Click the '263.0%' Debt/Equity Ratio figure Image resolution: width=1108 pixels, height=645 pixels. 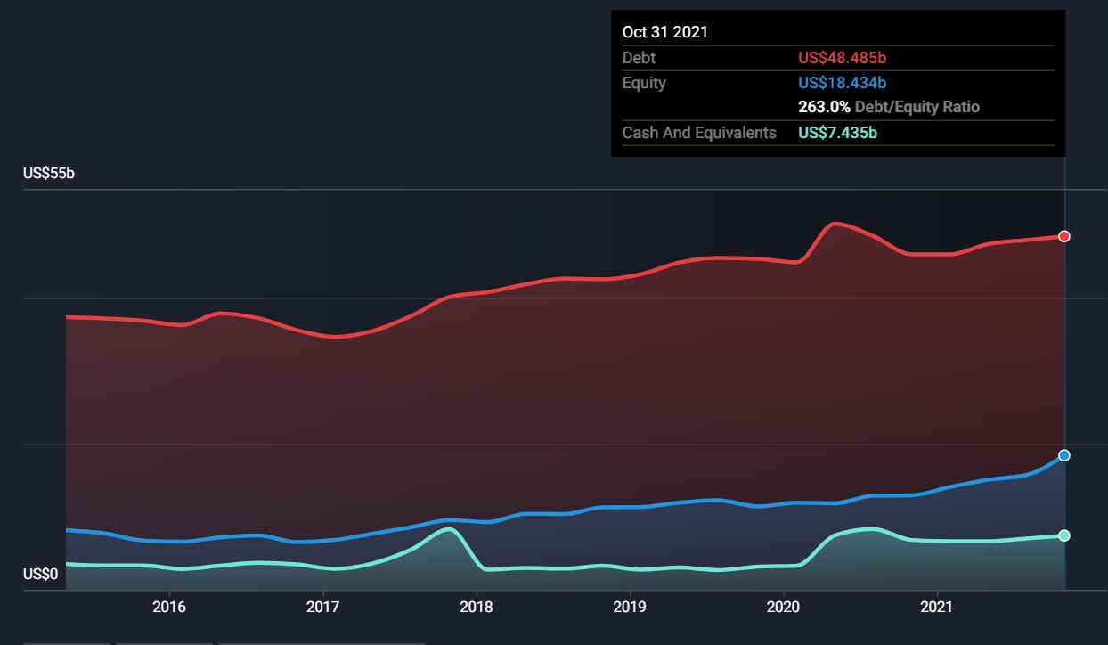click(824, 107)
